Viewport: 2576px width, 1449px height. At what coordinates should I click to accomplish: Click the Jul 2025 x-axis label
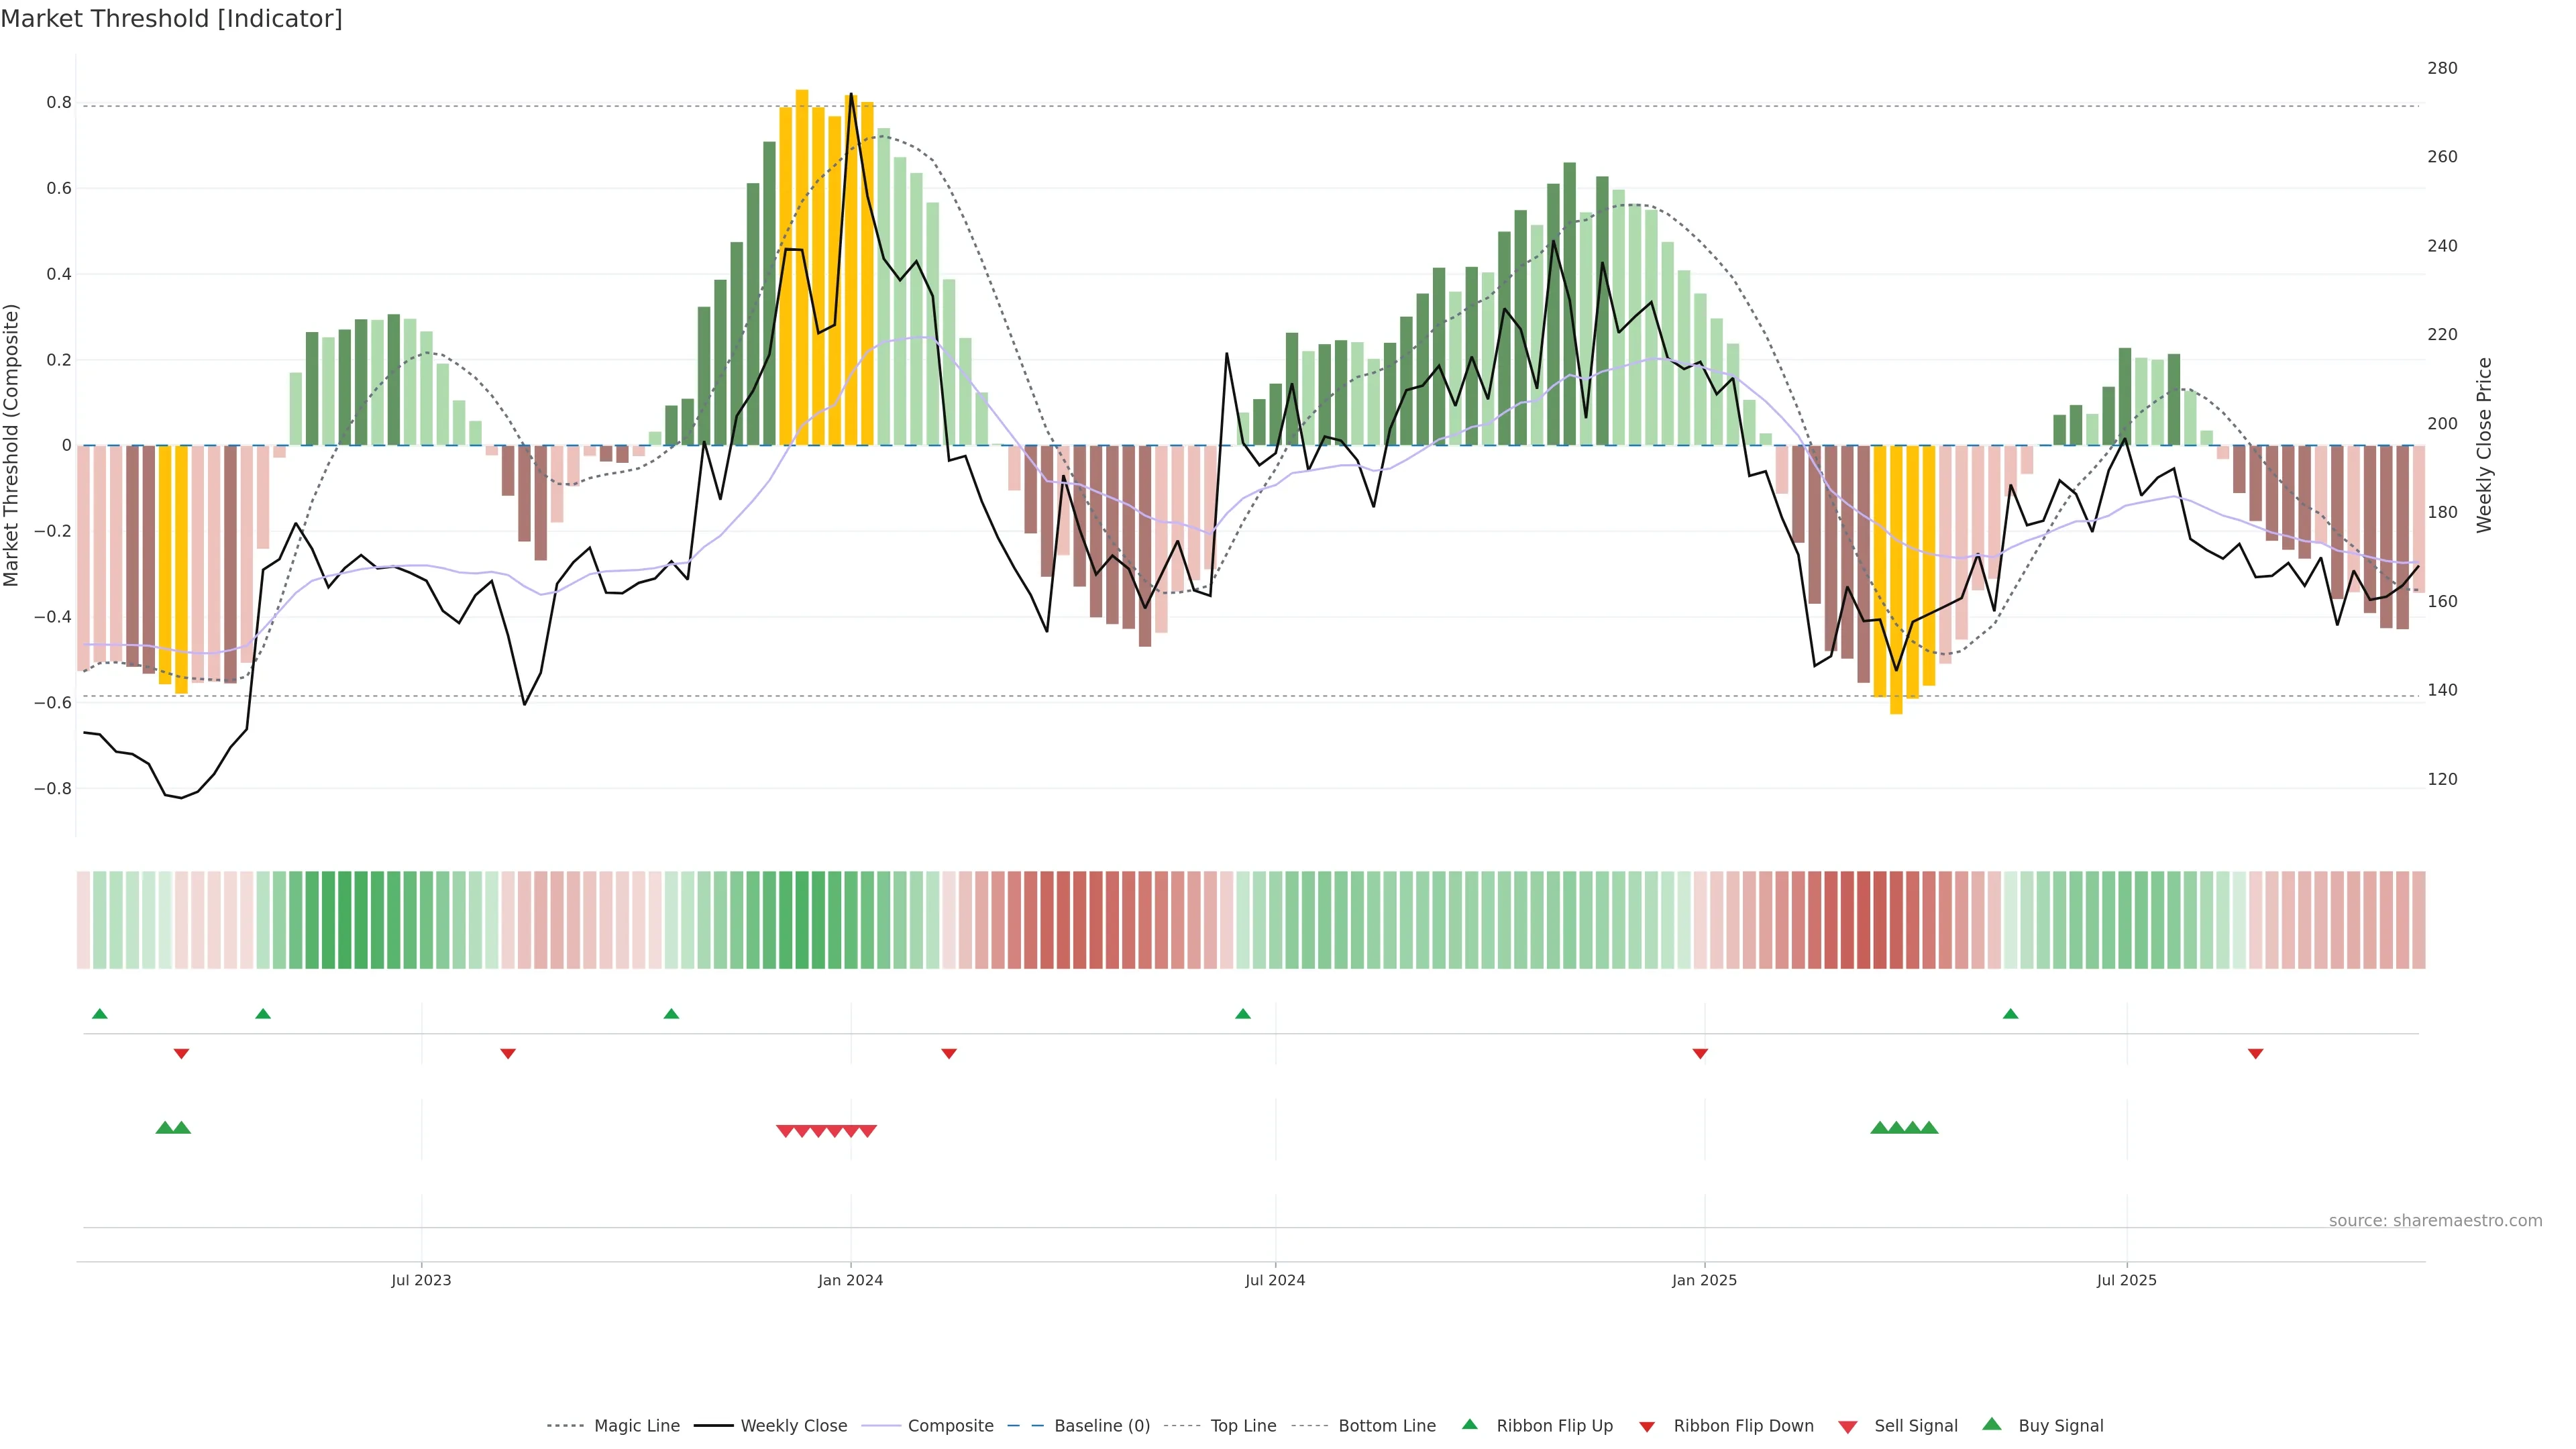pyautogui.click(x=2126, y=1280)
